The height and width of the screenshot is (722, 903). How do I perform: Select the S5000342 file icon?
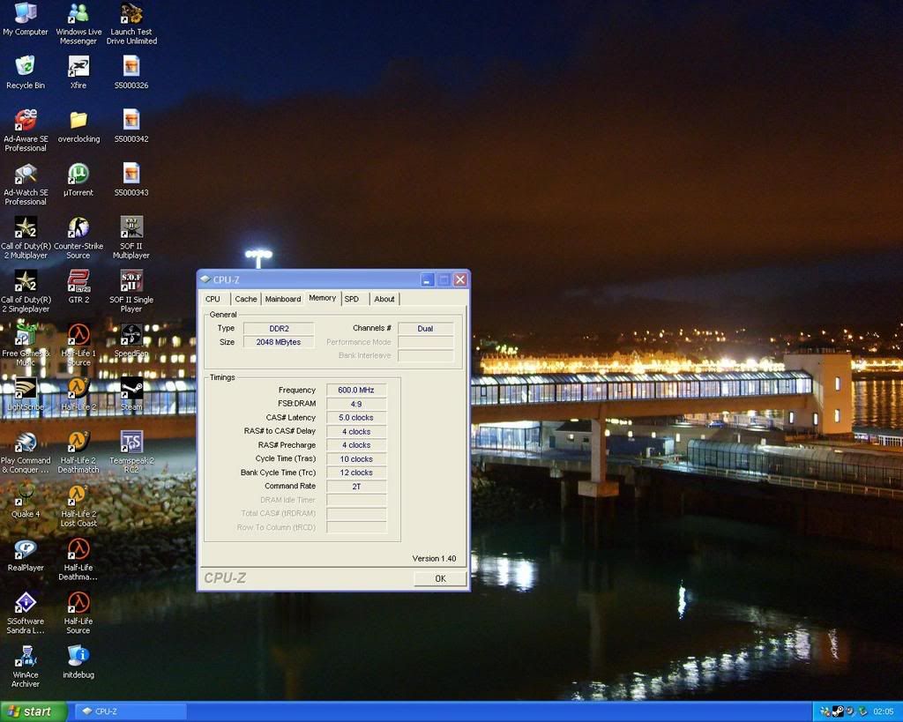(131, 126)
